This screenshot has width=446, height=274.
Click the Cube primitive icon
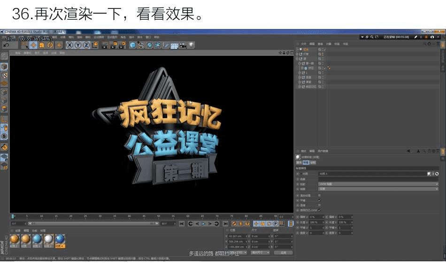pyautogui.click(x=132, y=45)
